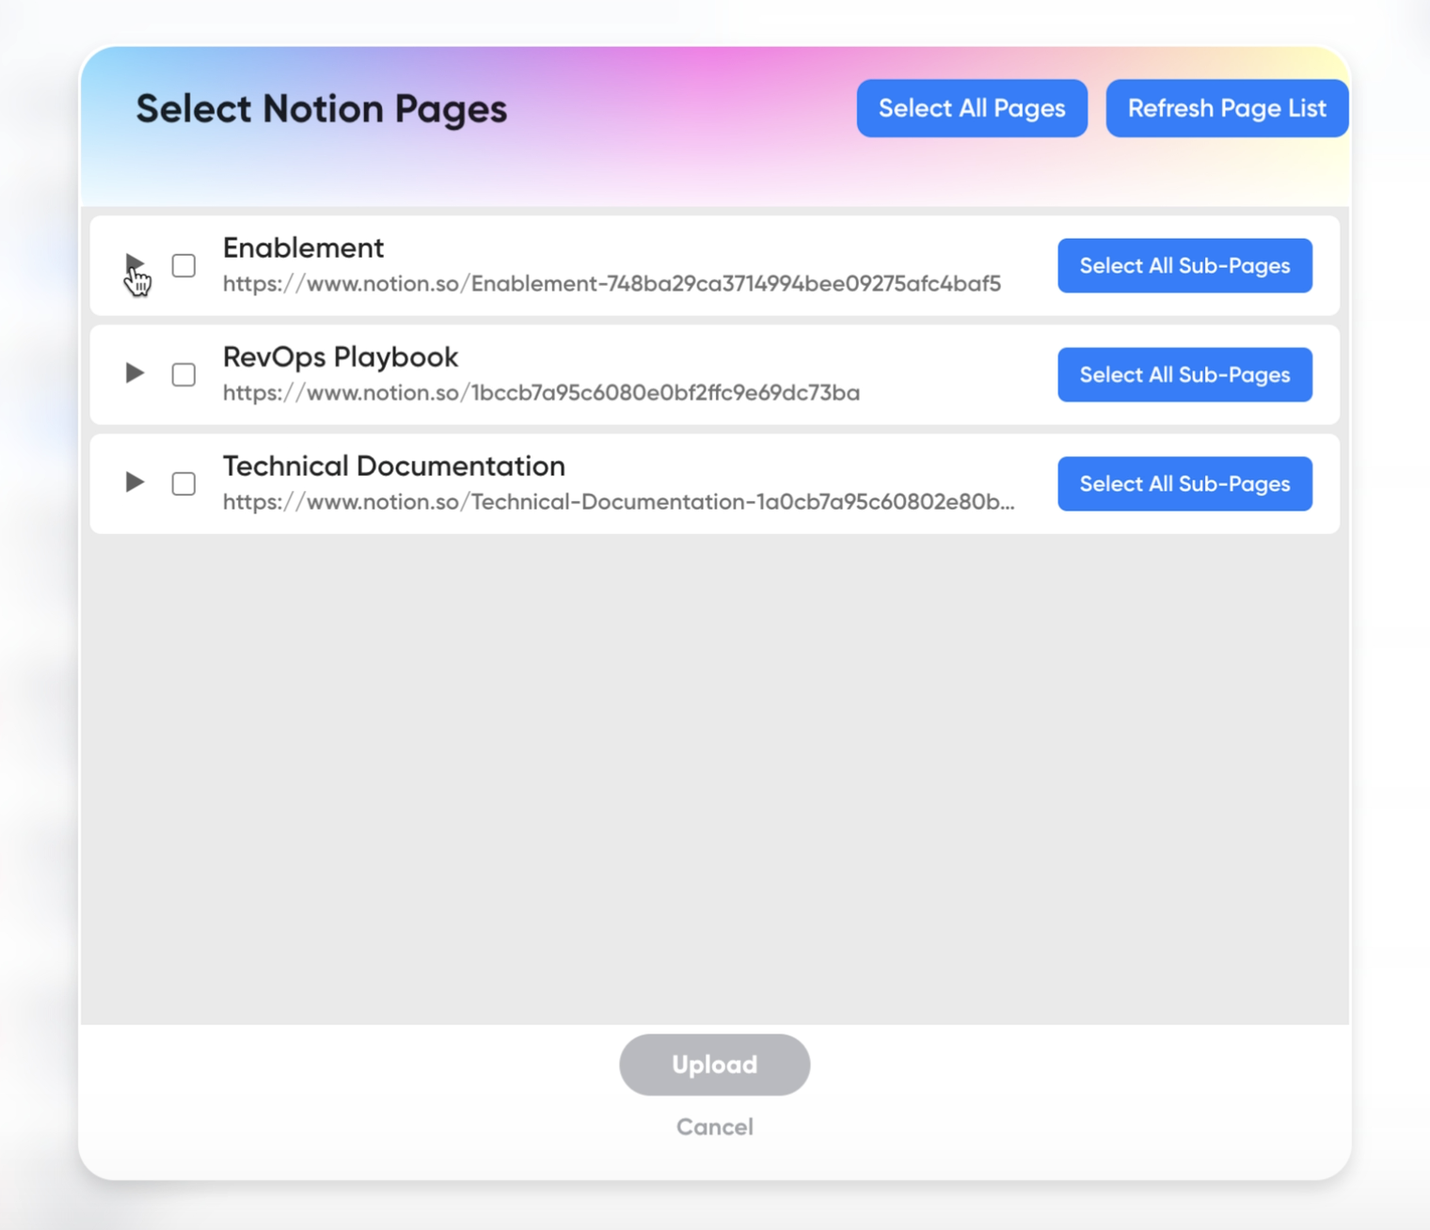Screen dimensions: 1430x1230
Task: Click the Technical Documentation page title
Action: click(x=394, y=466)
